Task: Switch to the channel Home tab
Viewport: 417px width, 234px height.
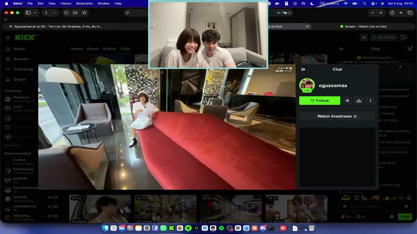Action: tap(77, 49)
